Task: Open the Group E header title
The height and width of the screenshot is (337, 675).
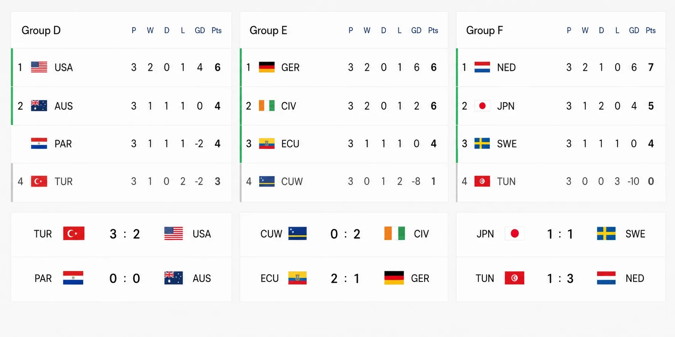Action: (x=268, y=30)
